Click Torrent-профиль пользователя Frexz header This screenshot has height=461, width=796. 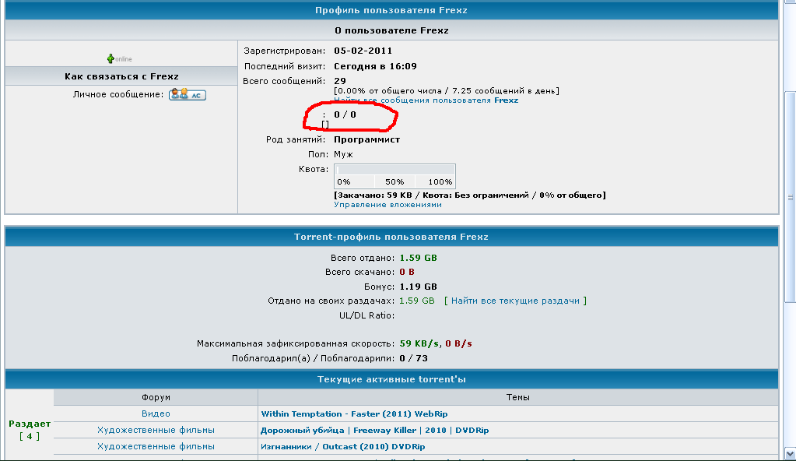tap(391, 237)
